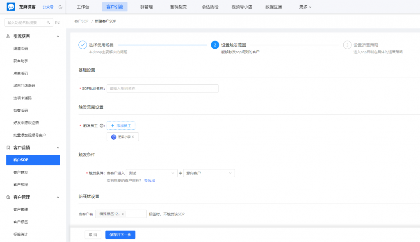Image resolution: width=420 pixels, height=242 pixels.
Task: Click the SOP规则名称 input field
Action: pos(162,88)
